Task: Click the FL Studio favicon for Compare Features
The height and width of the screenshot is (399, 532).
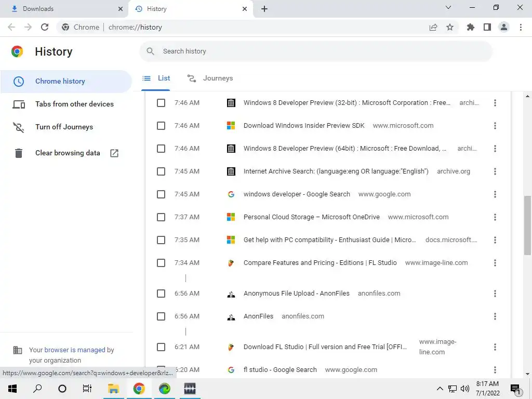Action: tap(231, 263)
